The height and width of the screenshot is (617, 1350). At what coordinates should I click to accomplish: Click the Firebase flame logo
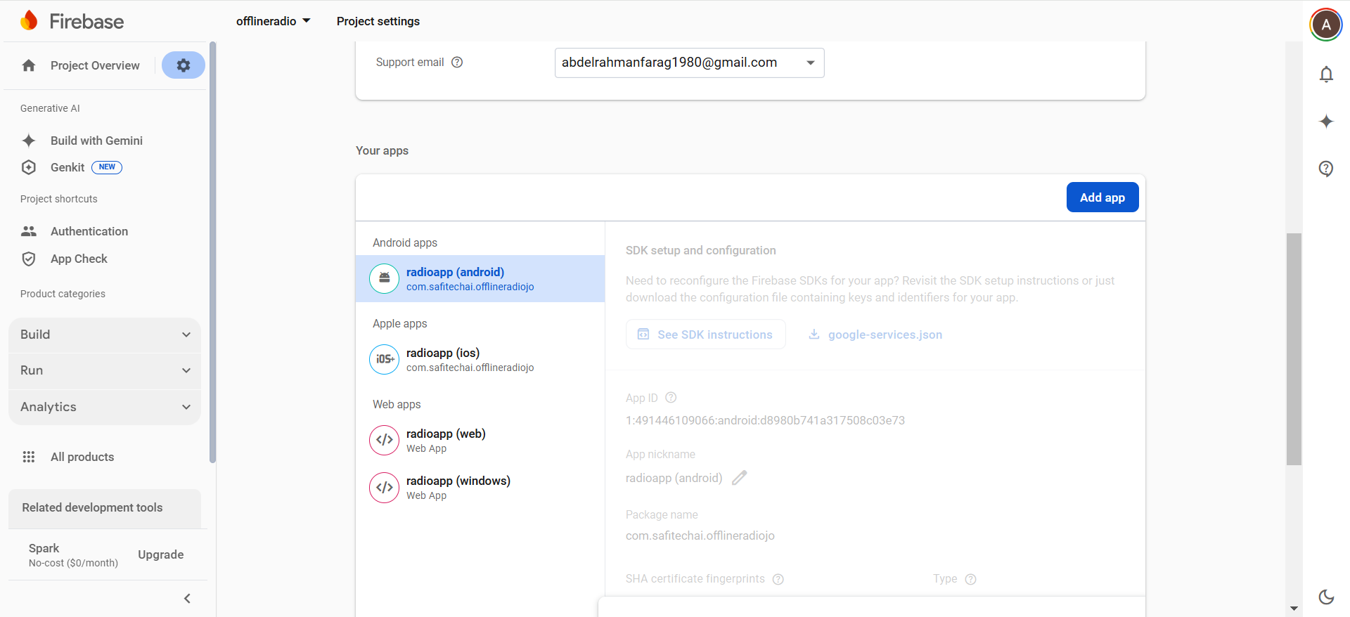point(29,21)
